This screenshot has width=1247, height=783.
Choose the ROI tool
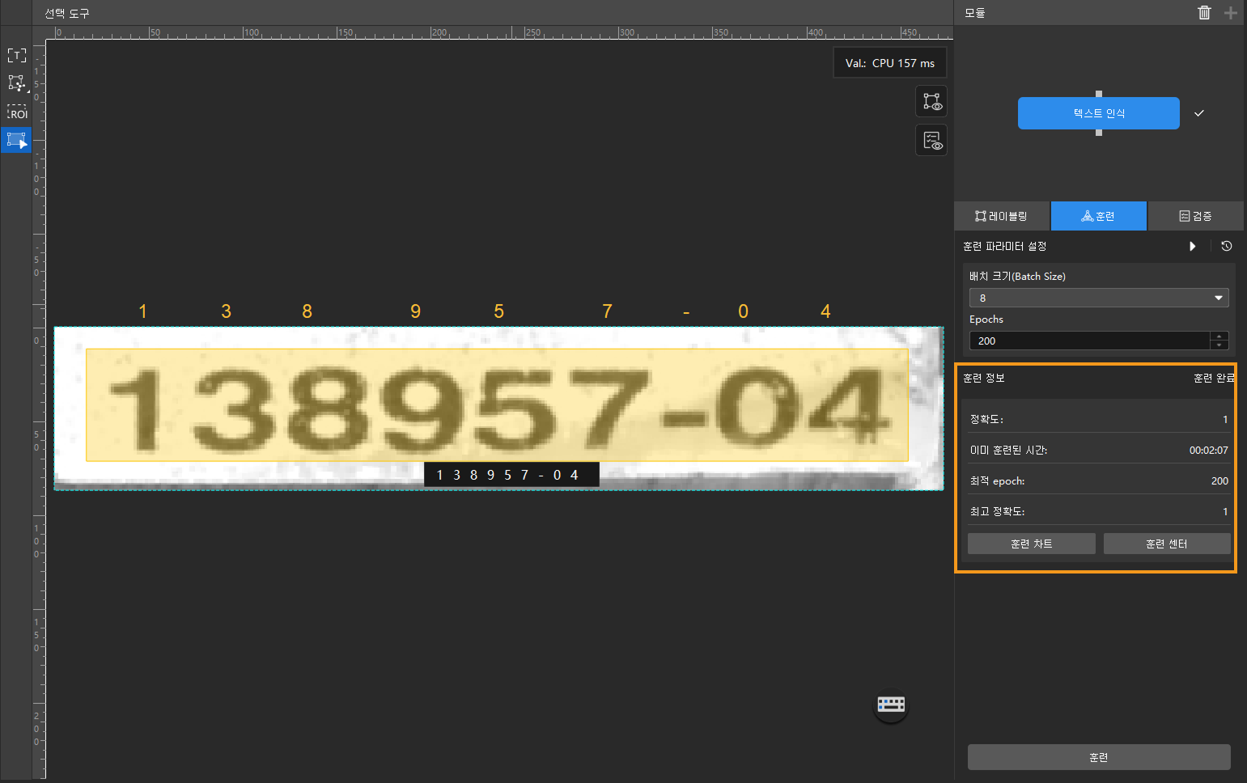[16, 112]
